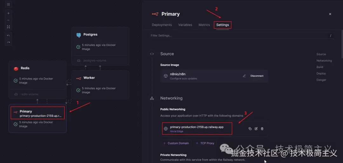Click the n8n logo beside Primary title
This screenshot has width=343, height=163.
coord(155,14)
